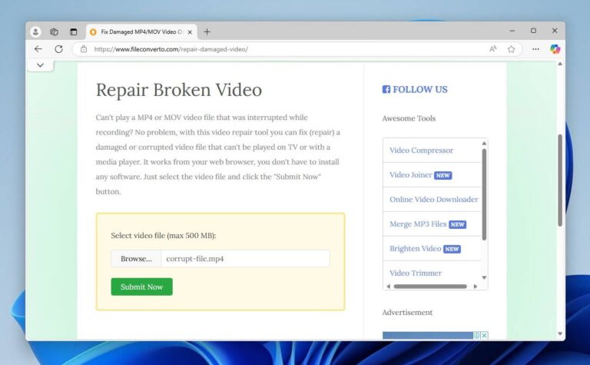This screenshot has height=365, width=590.
Task: Close the Fix Damaged MP4/MOV Video tab
Action: (190, 32)
